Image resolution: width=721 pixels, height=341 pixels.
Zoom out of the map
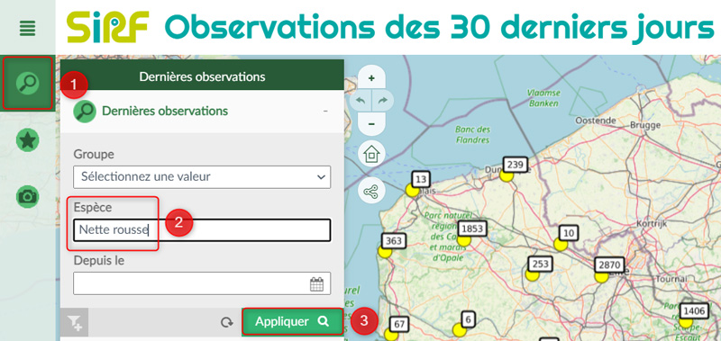click(371, 124)
